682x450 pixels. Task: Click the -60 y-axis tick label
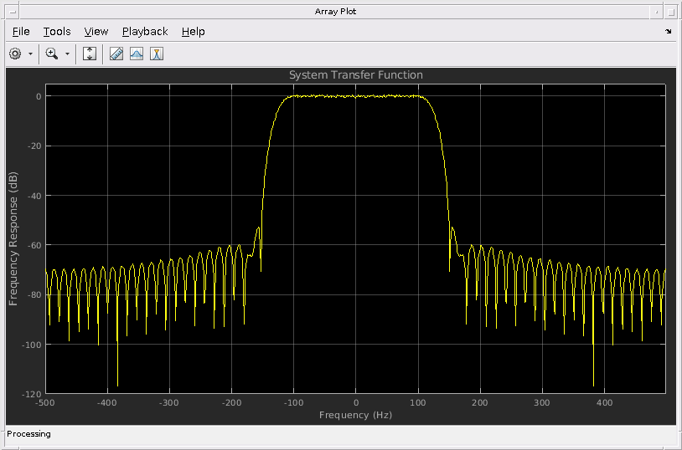tap(34, 245)
